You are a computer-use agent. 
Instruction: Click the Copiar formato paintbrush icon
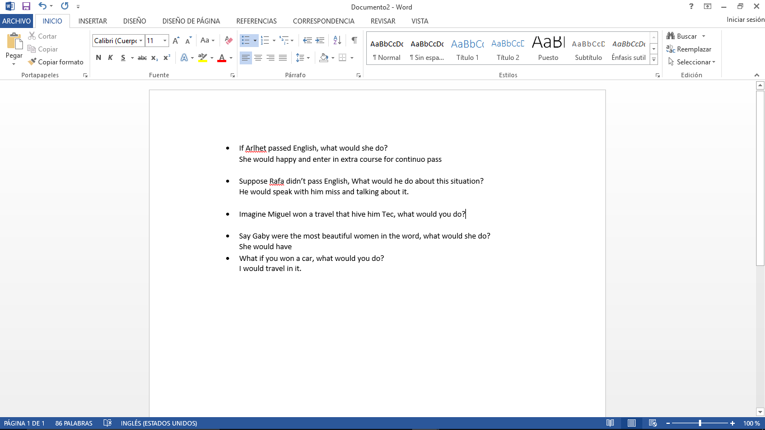(x=32, y=62)
